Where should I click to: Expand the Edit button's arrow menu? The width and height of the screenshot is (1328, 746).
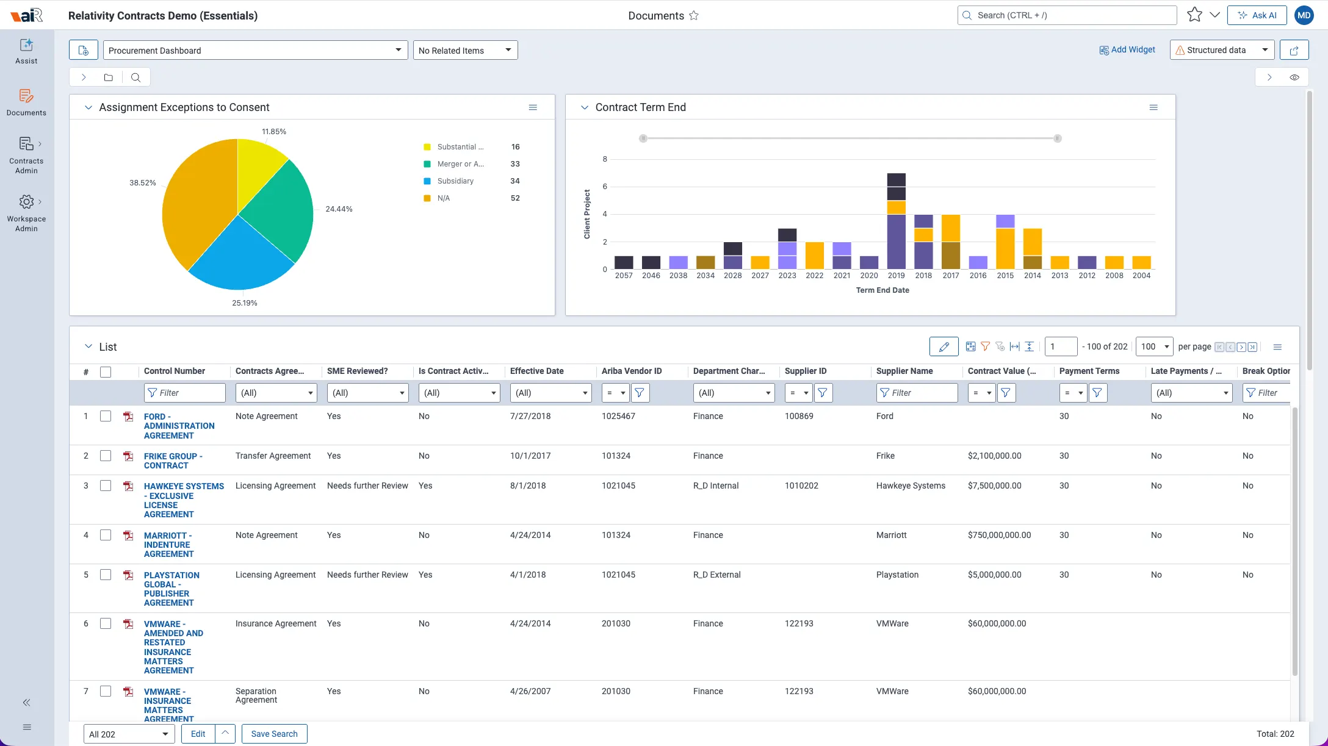225,733
